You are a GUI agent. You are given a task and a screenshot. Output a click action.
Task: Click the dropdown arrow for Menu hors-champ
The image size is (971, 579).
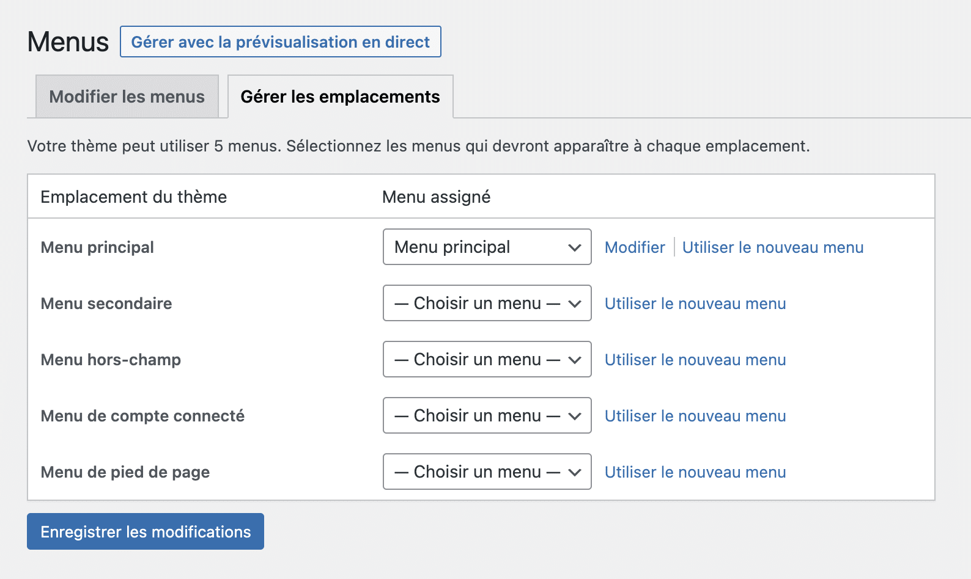(x=574, y=359)
